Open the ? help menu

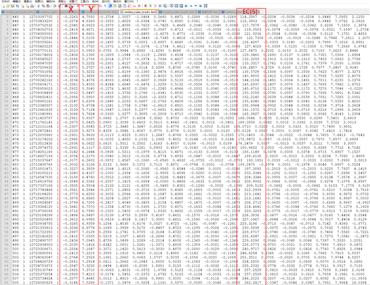(137, 1)
